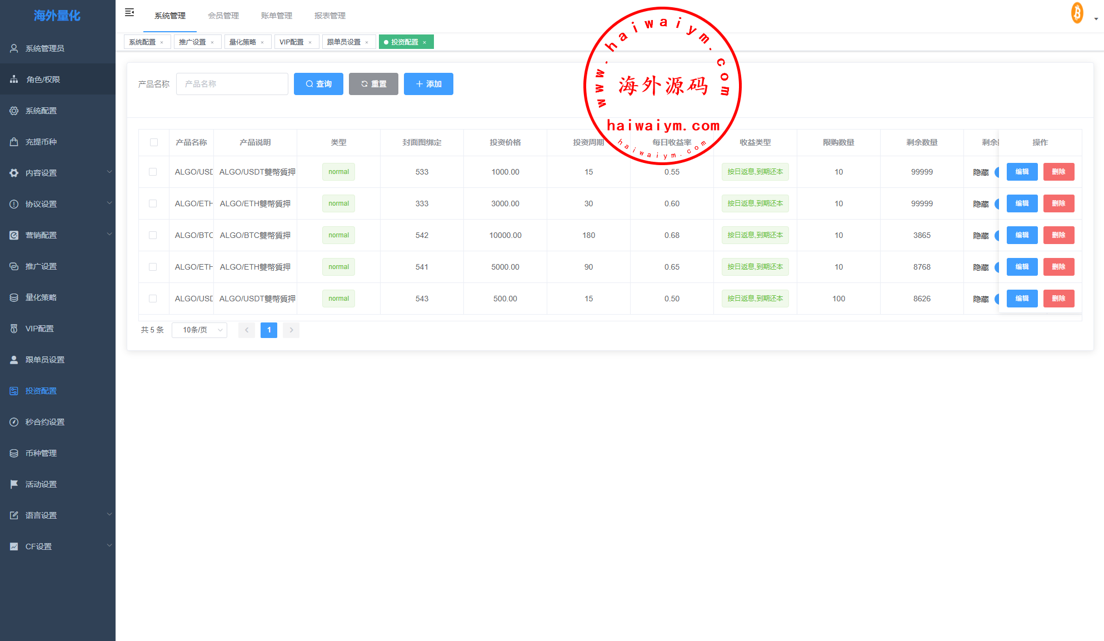Click the 量化策略 sidebar icon
Viewport: 1104px width, 641px height.
14,297
